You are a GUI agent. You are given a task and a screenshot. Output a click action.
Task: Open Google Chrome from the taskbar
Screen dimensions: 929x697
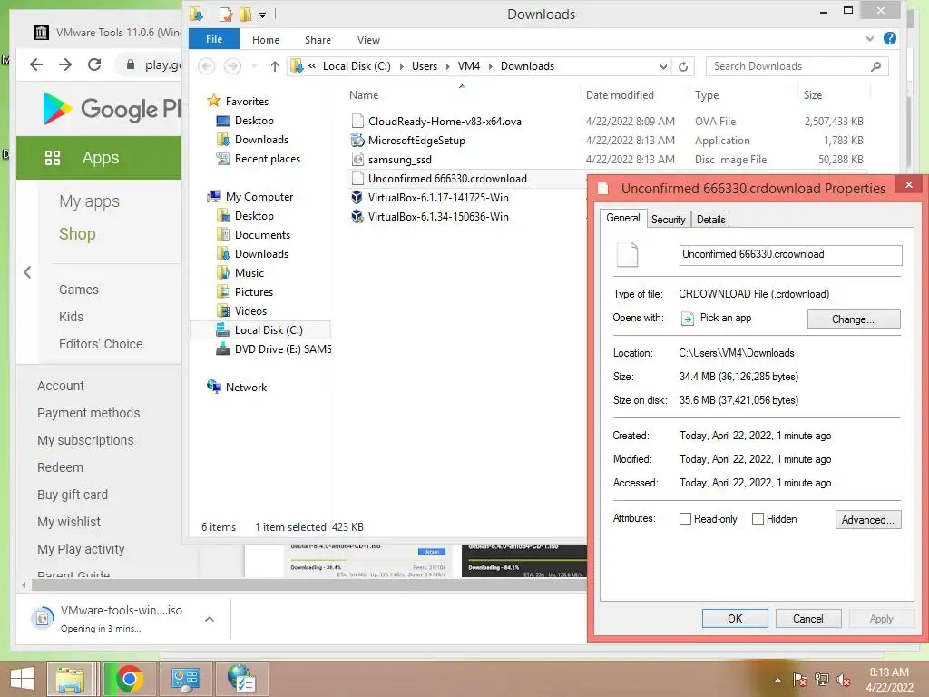129,679
